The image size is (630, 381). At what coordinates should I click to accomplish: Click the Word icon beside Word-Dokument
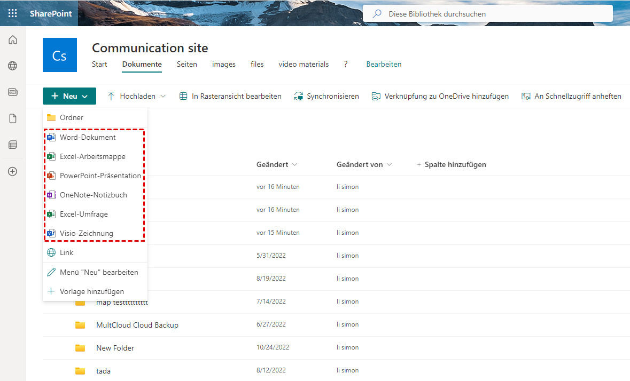pyautogui.click(x=51, y=137)
